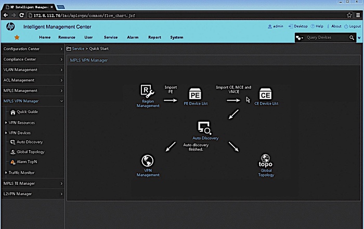This screenshot has width=364, height=229.
Task: Expand the Traffic Monitor tree node
Action: (6, 173)
